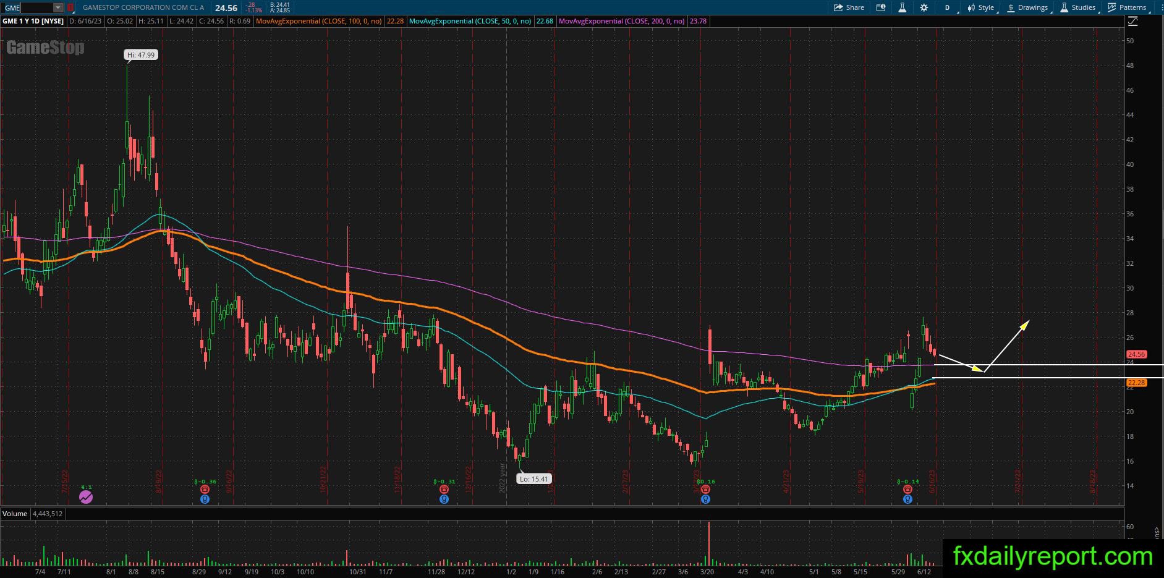Open the Drawings menu
Image resolution: width=1164 pixels, height=578 pixels.
pos(1027,7)
